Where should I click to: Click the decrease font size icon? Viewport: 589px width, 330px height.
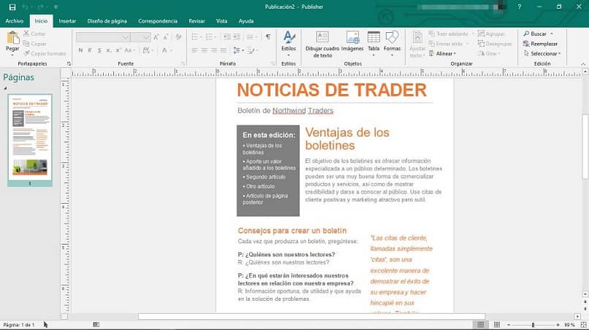pyautogui.click(x=166, y=37)
